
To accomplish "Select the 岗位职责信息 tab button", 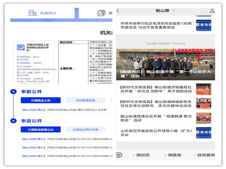I will (x=86, y=100).
